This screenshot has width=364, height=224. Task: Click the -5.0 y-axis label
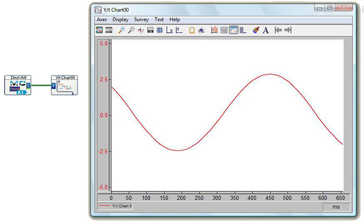click(x=103, y=187)
